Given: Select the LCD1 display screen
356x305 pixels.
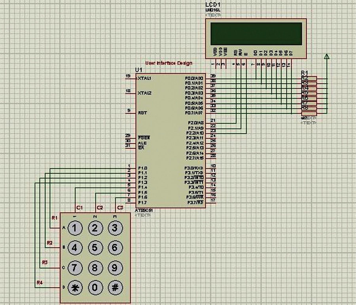Looking at the screenshot, I should [x=256, y=34].
